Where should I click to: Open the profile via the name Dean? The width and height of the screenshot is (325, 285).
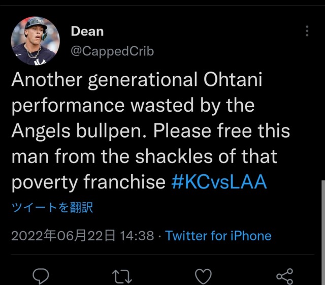click(87, 31)
